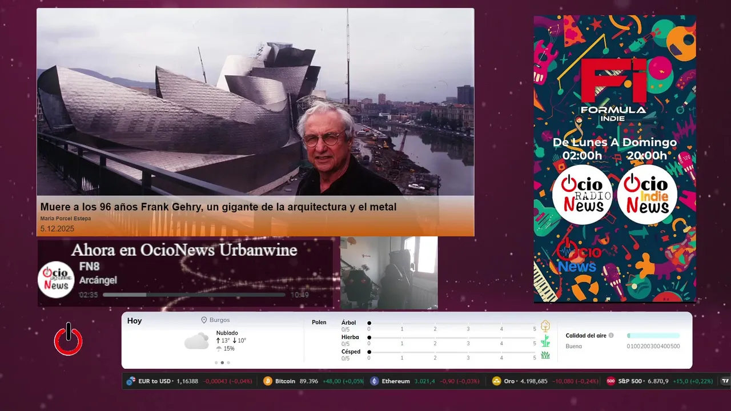Click the webcam video thumbnail

point(389,273)
